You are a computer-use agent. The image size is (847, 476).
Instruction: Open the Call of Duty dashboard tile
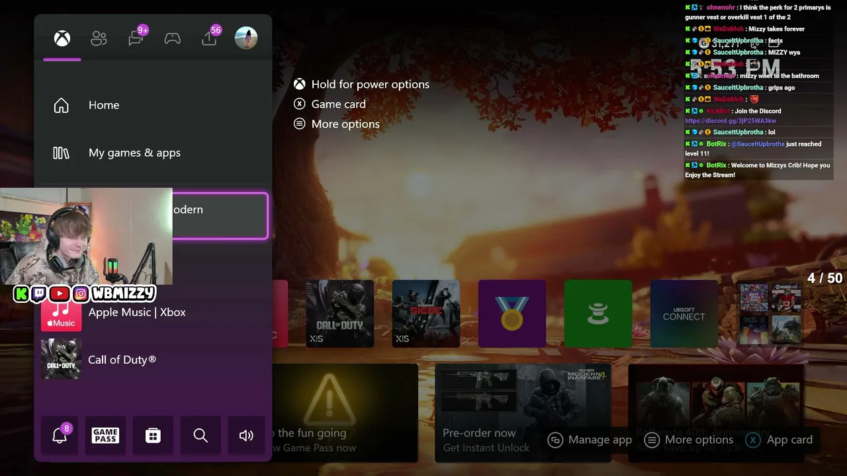[x=340, y=313]
